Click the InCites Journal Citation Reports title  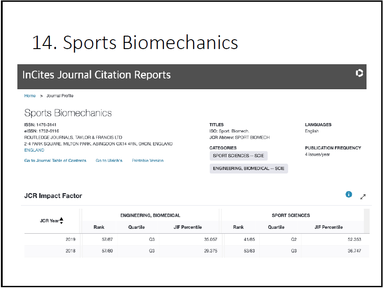tap(97, 74)
